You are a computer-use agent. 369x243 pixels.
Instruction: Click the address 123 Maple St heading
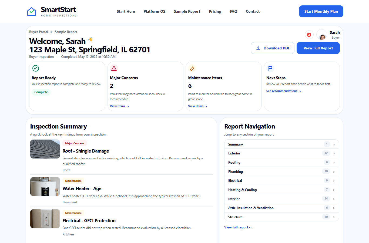click(x=90, y=50)
